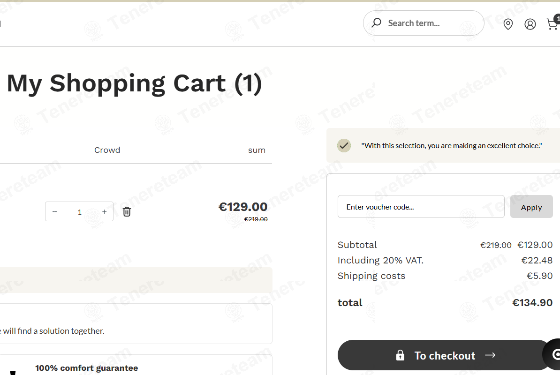The height and width of the screenshot is (375, 560).
Task: Apply the voucher code
Action: pos(531,207)
